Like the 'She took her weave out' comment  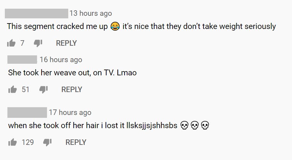tap(13, 89)
